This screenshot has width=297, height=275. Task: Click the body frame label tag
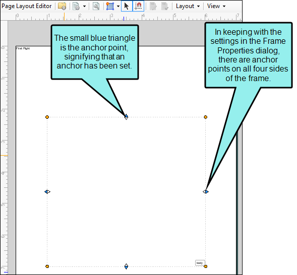[200, 263]
